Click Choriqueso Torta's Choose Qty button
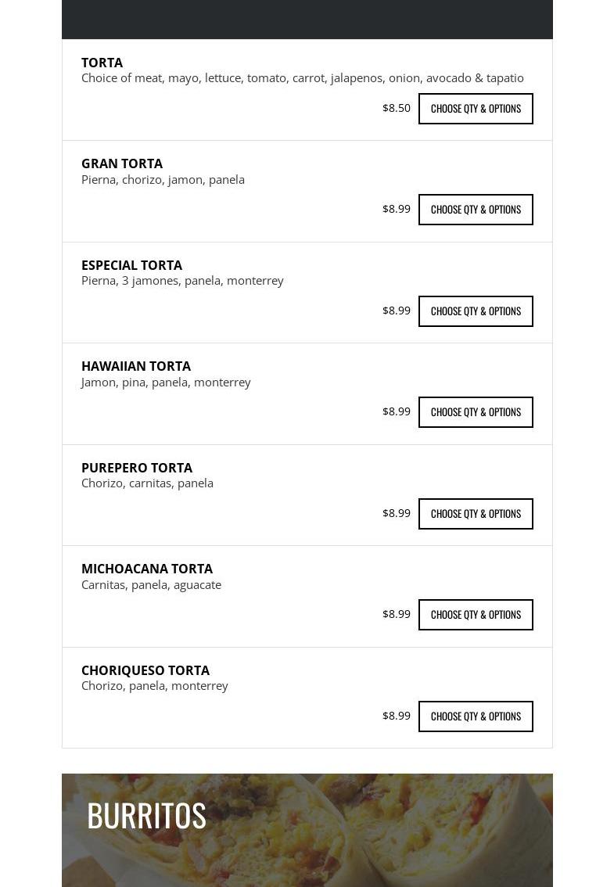 pyautogui.click(x=476, y=716)
